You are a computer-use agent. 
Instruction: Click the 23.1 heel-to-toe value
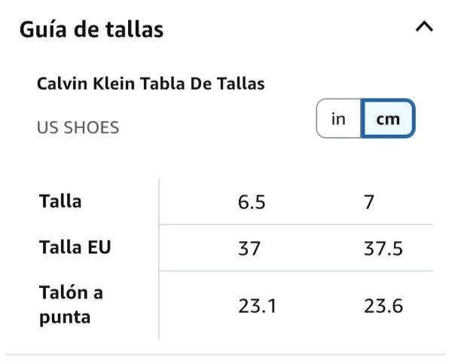click(257, 306)
